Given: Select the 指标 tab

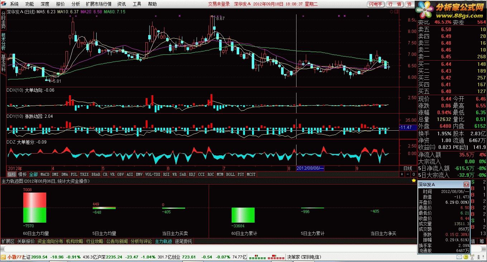Looking at the screenshot, I should [x=12, y=174].
